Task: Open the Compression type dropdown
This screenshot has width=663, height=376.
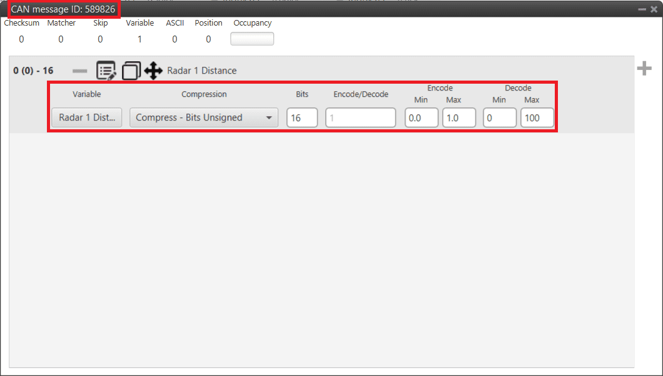Action: pos(204,117)
